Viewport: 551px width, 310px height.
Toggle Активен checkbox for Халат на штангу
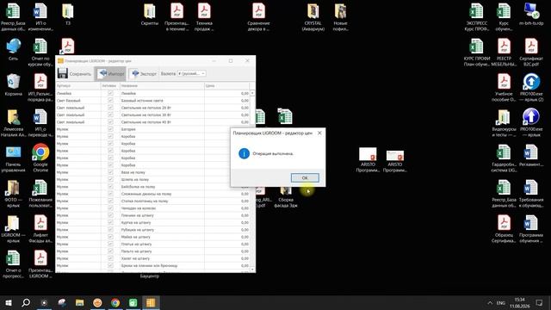(110, 258)
